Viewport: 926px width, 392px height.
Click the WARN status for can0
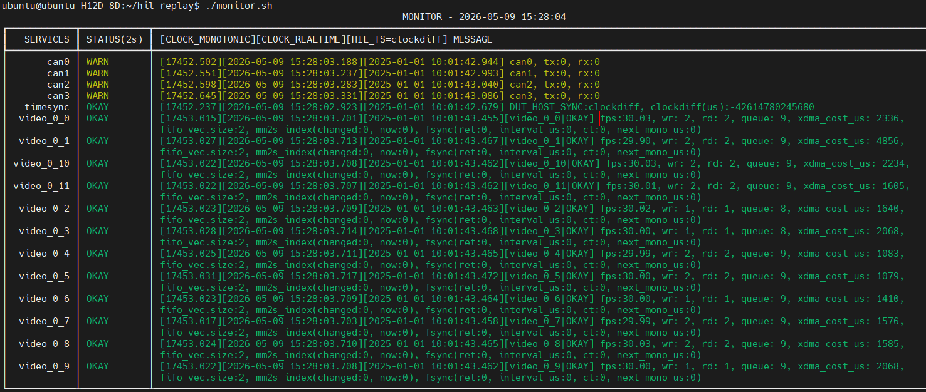click(98, 62)
